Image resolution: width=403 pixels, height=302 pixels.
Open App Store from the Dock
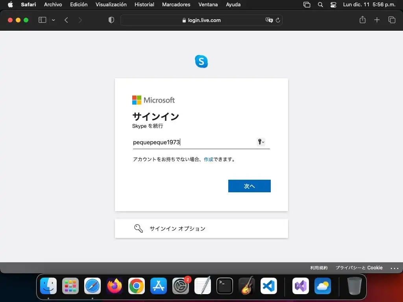[159, 286]
